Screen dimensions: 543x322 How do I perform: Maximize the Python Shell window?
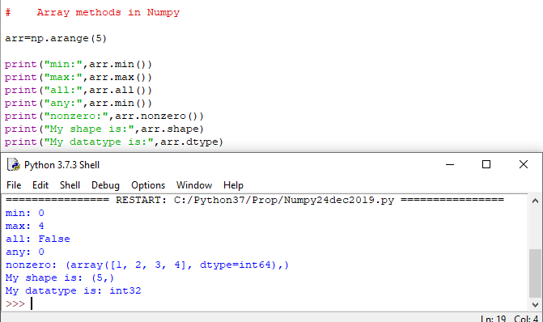(486, 164)
